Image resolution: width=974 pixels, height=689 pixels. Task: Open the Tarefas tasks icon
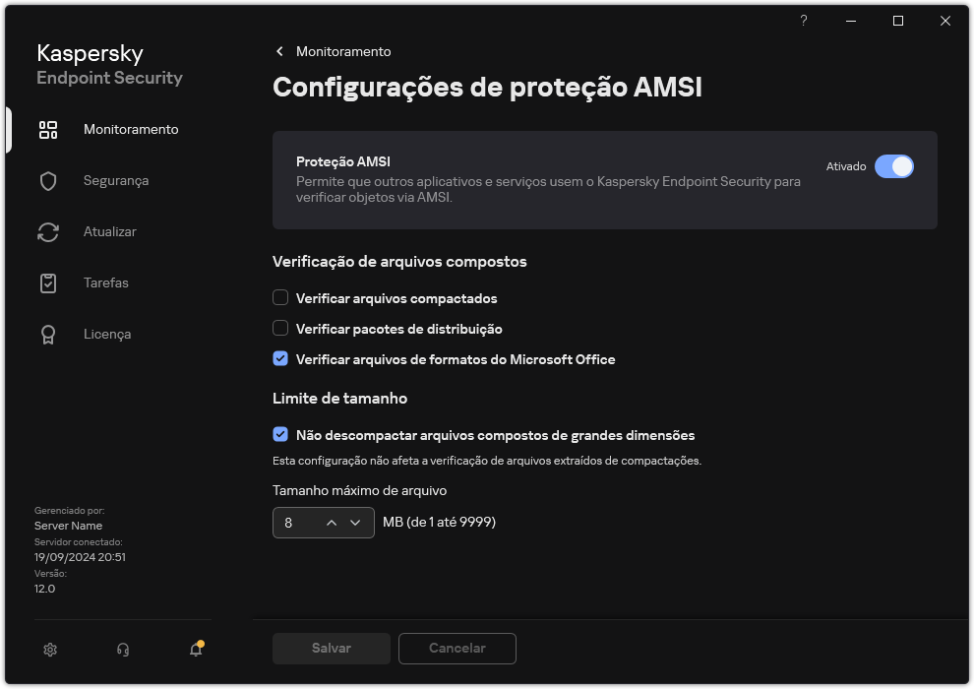pos(48,282)
